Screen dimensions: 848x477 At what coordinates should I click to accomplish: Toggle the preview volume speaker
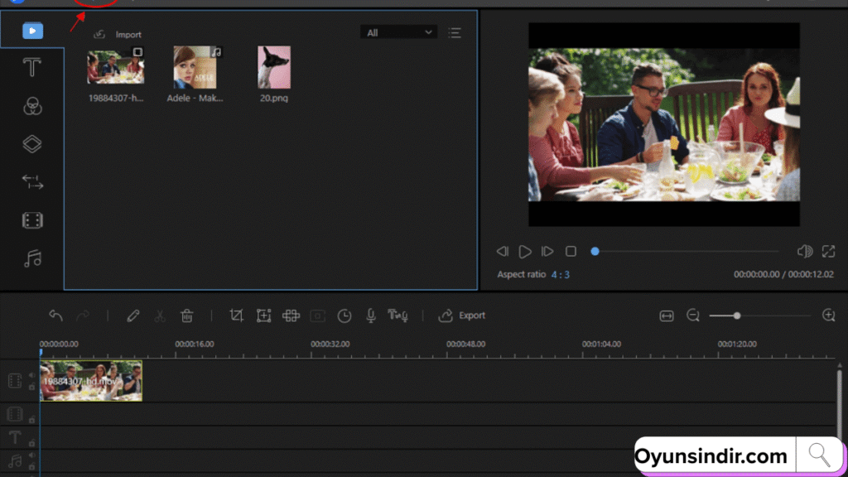coord(804,251)
